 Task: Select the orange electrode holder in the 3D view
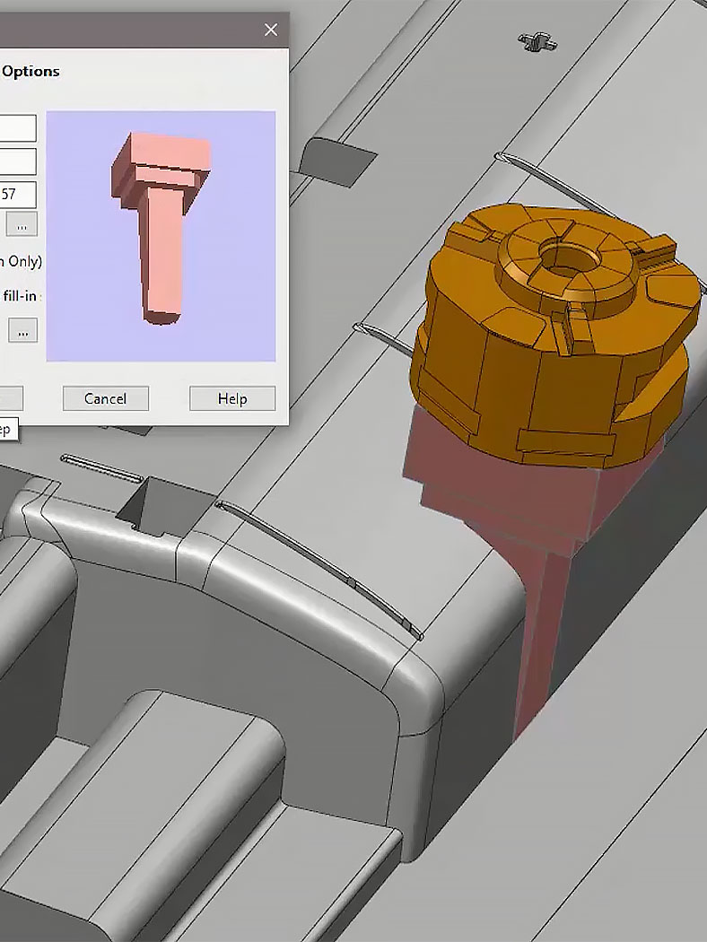[555, 336]
